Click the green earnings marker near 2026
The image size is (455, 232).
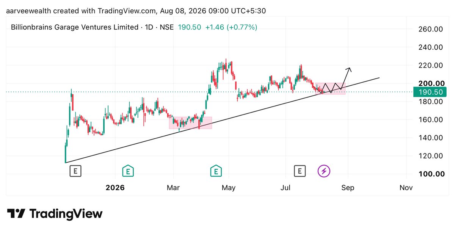pyautogui.click(x=128, y=171)
